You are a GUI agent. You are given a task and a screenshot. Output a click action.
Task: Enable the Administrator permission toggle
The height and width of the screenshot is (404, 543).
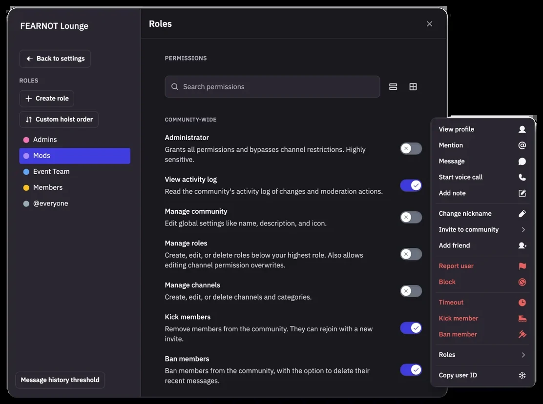click(411, 149)
